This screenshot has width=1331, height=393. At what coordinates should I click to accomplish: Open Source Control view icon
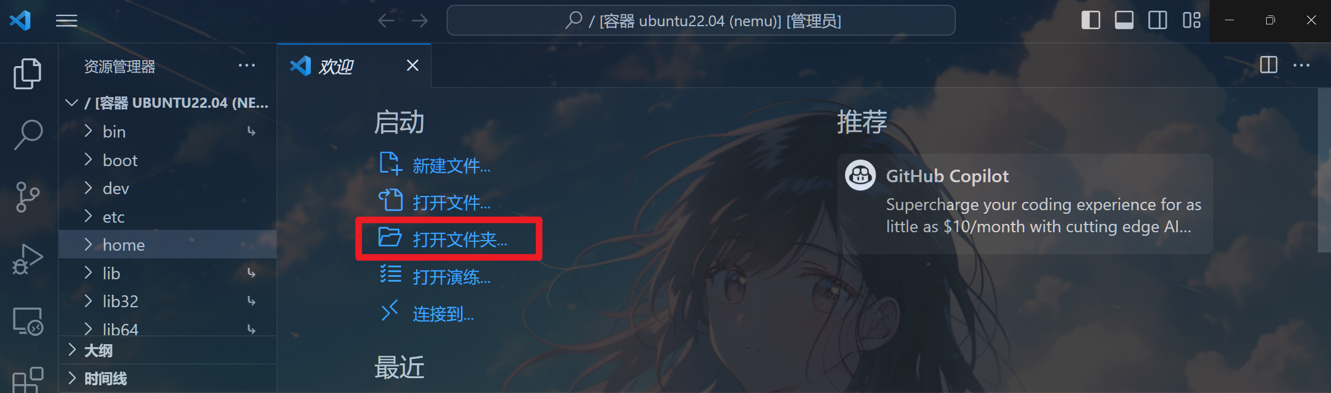[27, 197]
